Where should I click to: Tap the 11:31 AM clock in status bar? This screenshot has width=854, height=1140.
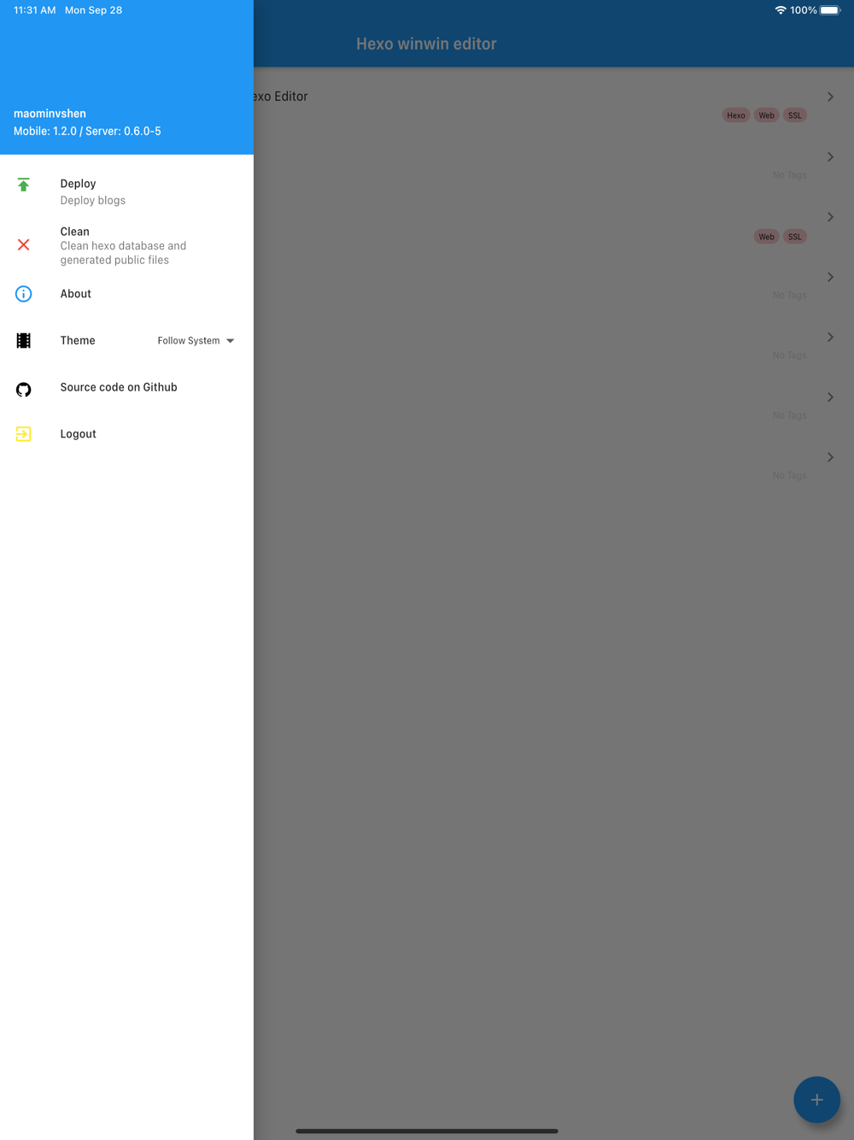pos(35,10)
